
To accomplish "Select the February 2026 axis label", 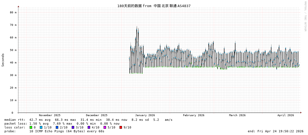I will (194, 115).
